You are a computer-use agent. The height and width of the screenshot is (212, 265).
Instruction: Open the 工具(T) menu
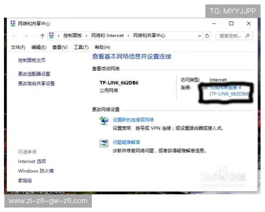tap(81, 47)
